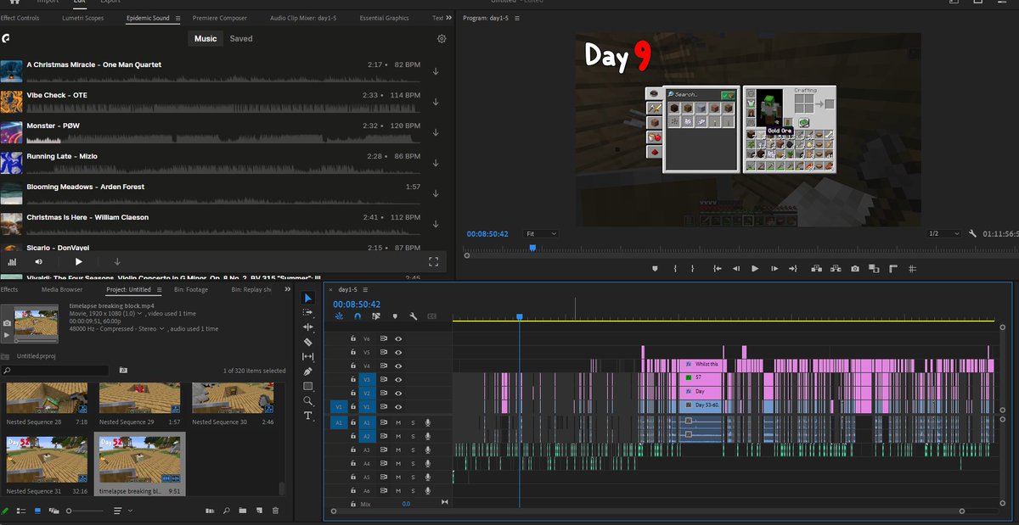Select the Type tool
Viewport: 1019px width, 525px height.
307,416
